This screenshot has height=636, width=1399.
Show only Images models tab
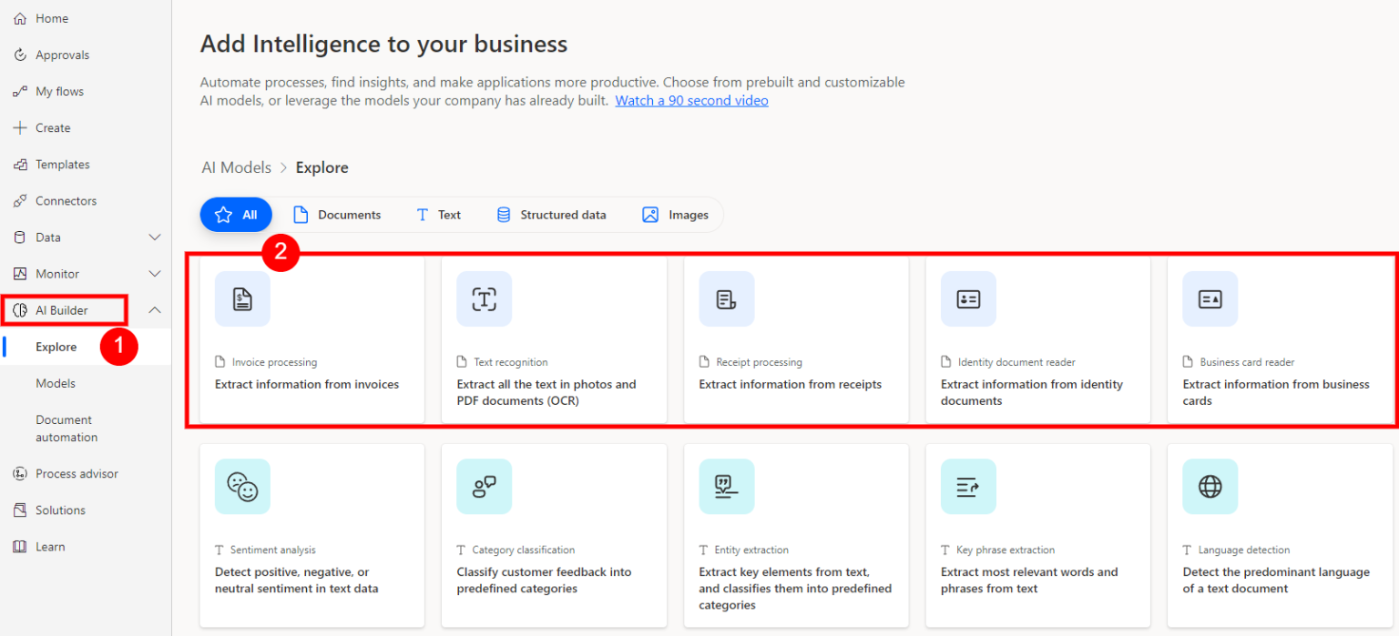pyautogui.click(x=675, y=216)
